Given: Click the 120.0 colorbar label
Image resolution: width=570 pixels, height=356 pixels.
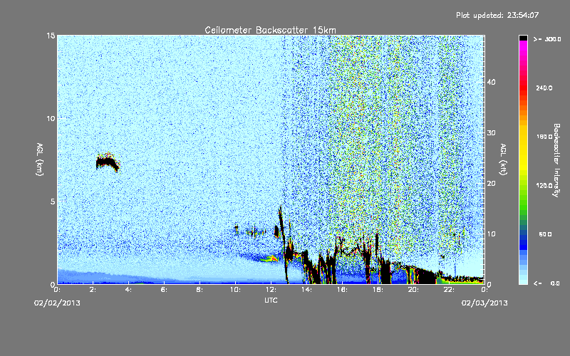Looking at the screenshot, I should point(544,185).
